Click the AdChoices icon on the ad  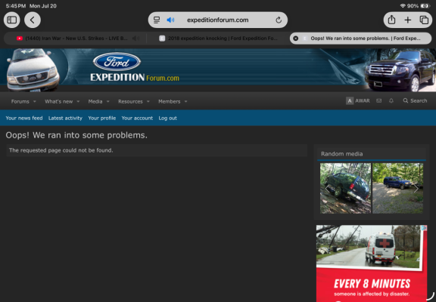(425, 228)
